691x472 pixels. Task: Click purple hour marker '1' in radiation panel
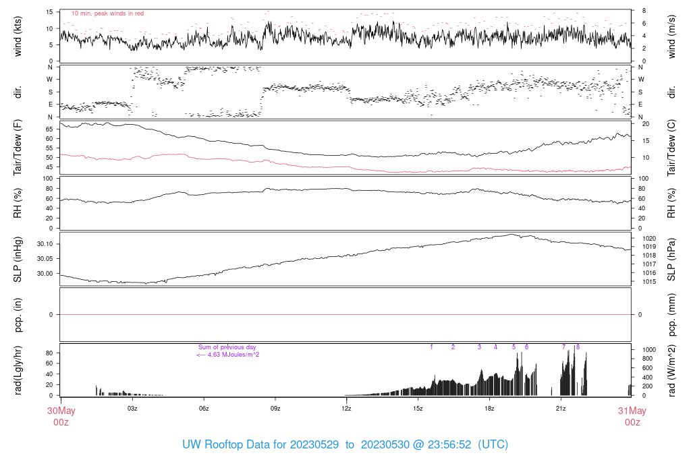pyautogui.click(x=431, y=347)
